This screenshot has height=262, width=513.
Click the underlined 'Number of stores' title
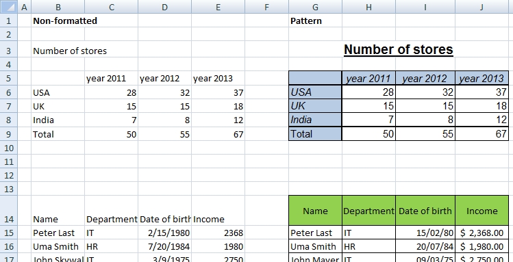pos(399,50)
